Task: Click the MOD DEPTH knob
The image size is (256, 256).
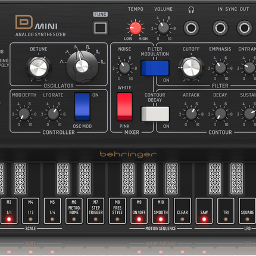Action: pyautogui.click(x=24, y=114)
